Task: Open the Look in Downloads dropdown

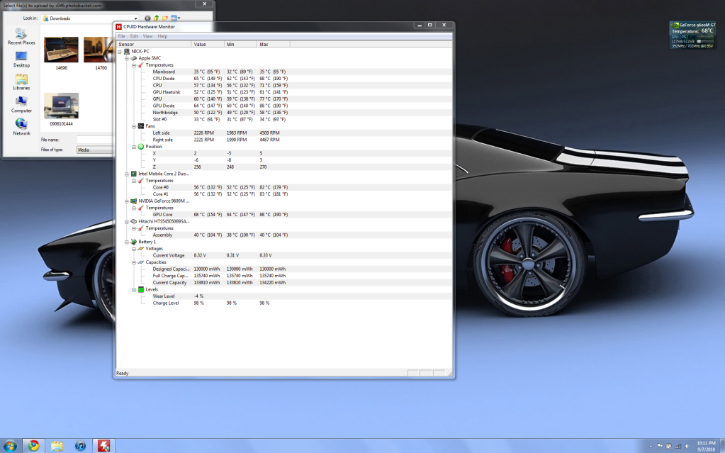Action: 90,18
